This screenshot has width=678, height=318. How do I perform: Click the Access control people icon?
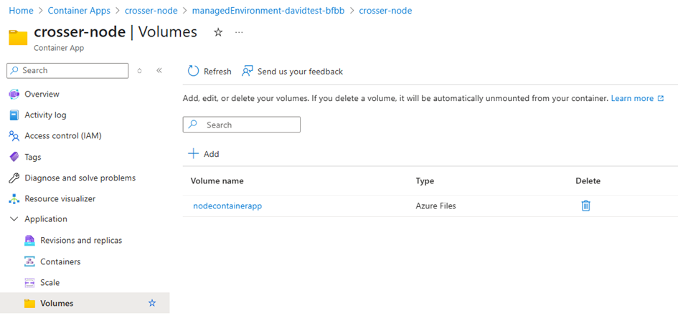[x=14, y=136]
